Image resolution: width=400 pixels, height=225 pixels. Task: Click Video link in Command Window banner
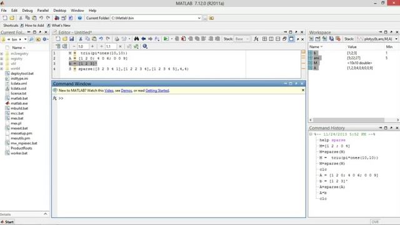coord(109,91)
